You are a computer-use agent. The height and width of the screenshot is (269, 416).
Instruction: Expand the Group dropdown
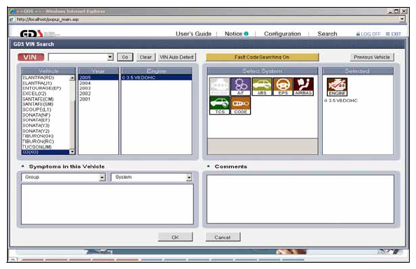[102, 177]
